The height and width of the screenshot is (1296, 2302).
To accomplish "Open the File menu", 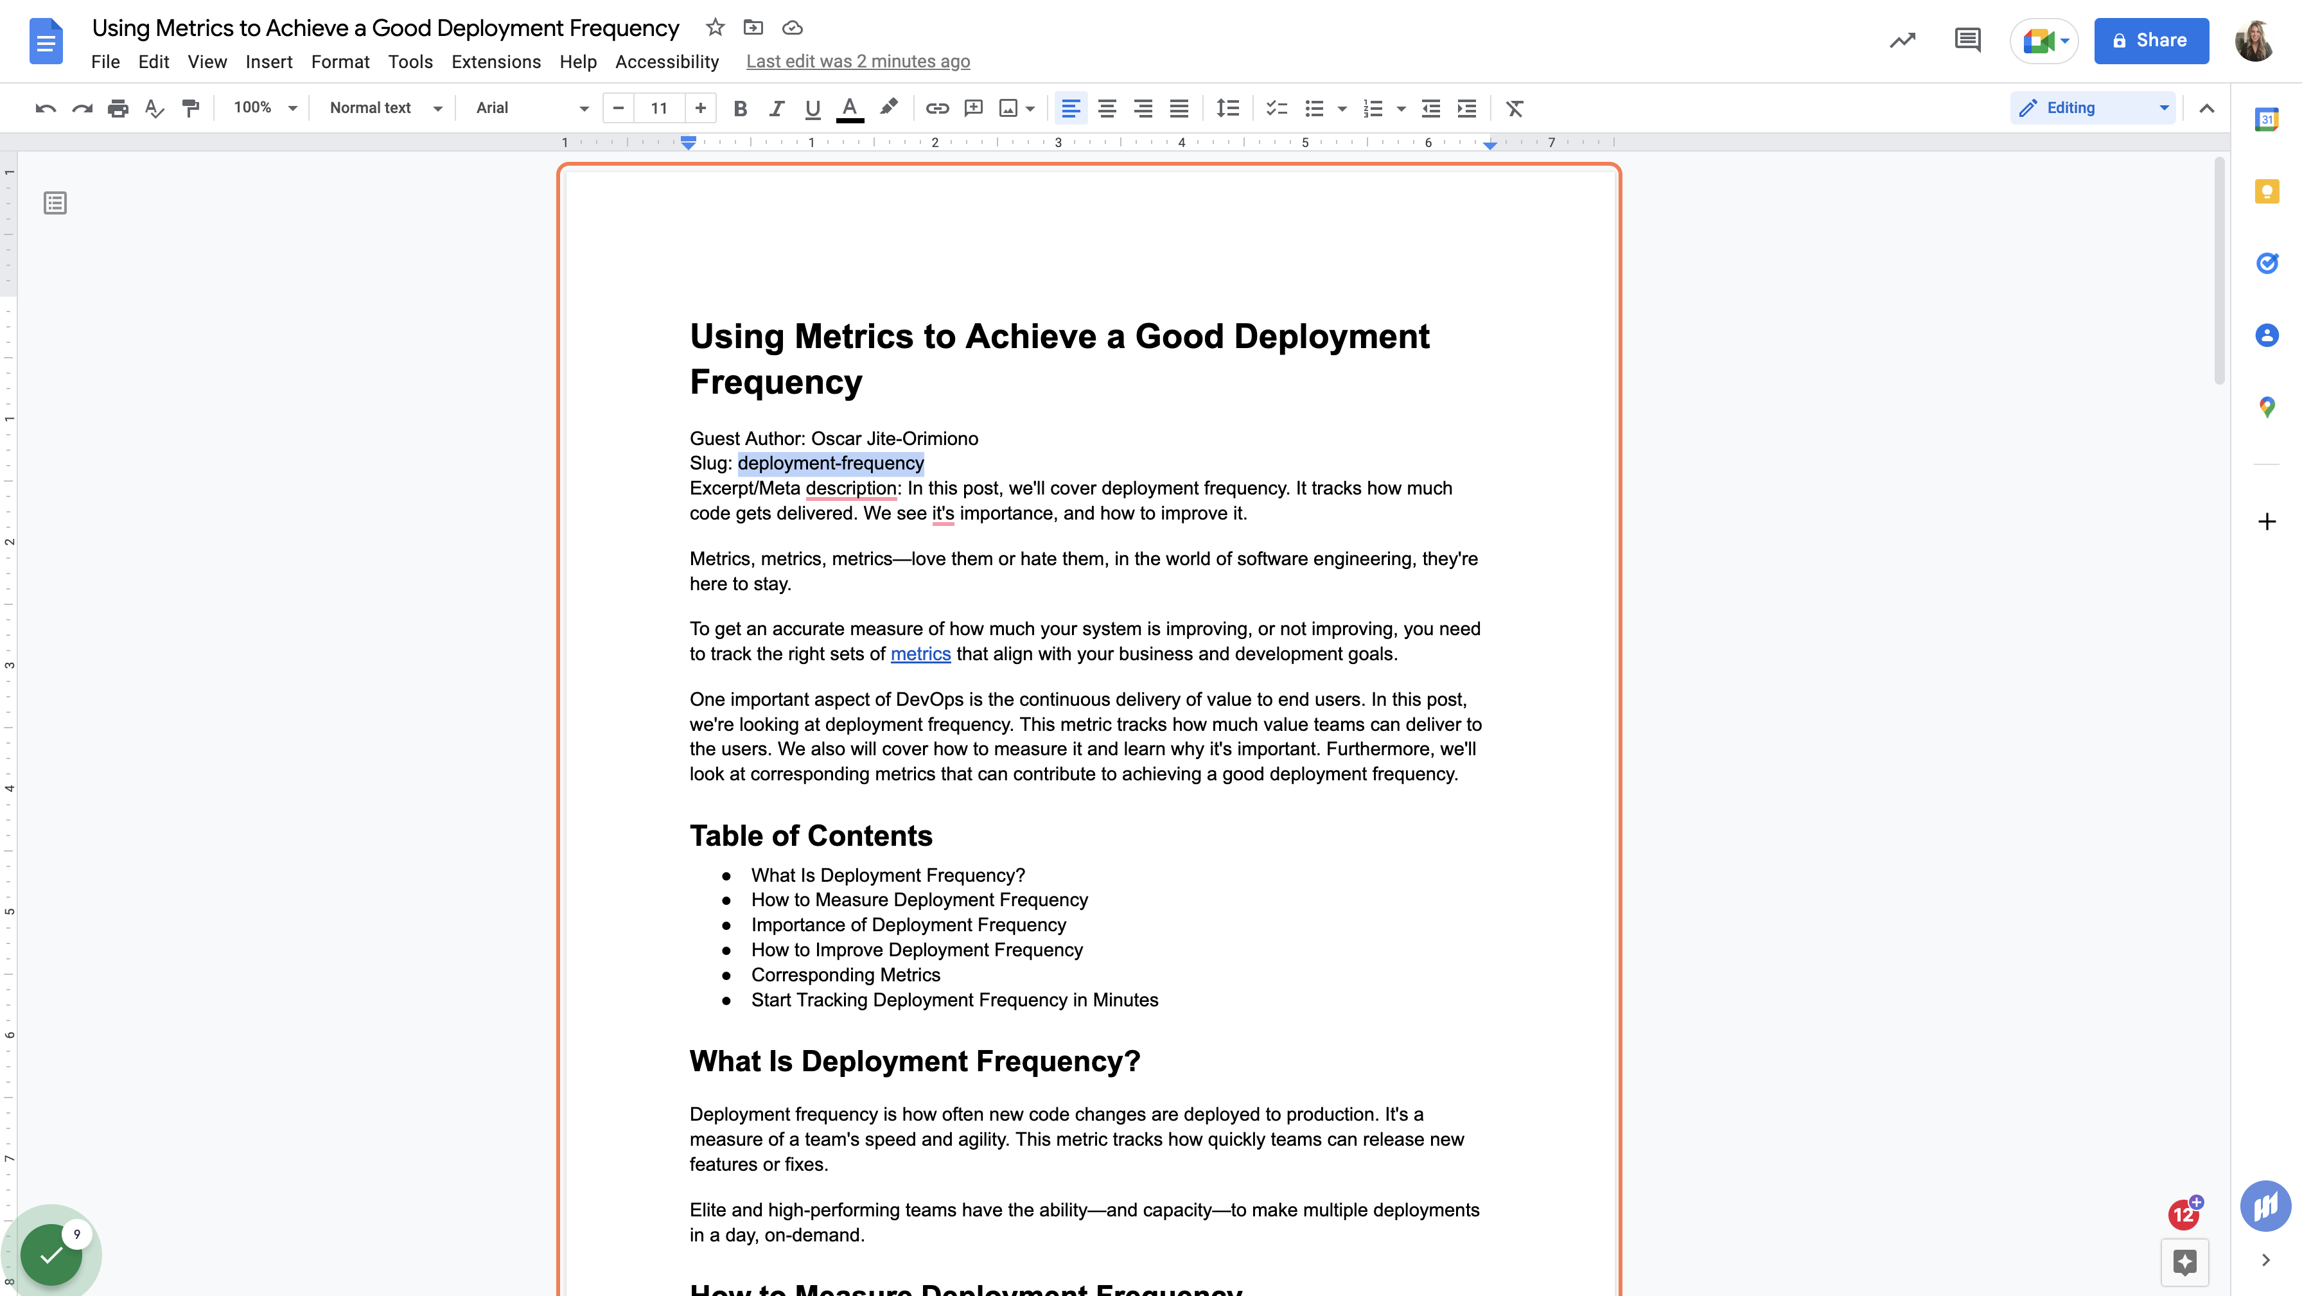I will [105, 62].
